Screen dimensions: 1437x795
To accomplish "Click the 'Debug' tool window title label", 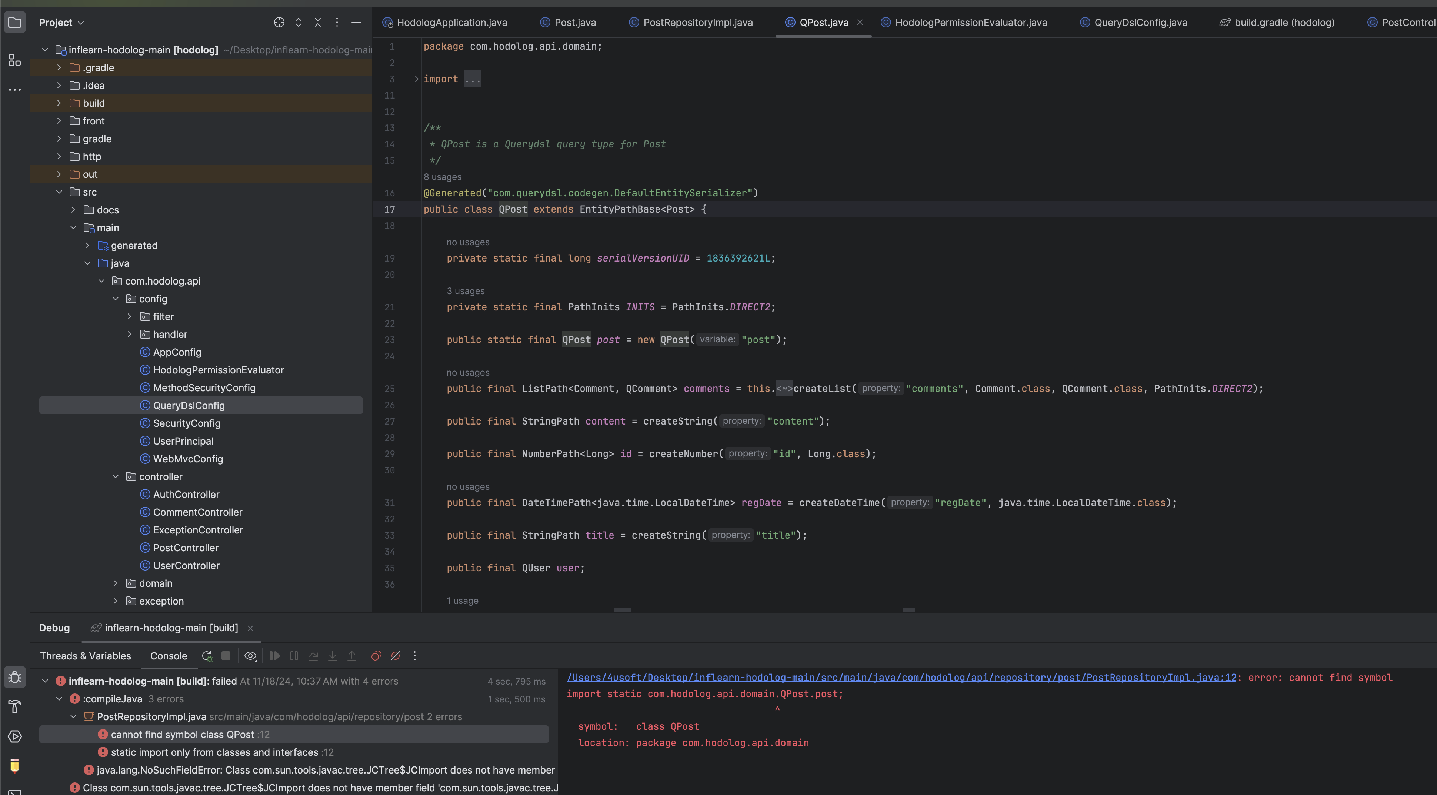I will pos(55,628).
